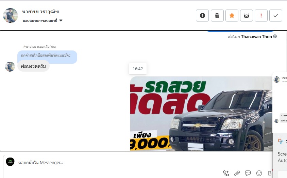Screen dimensions: 287x178
Task: Open the Chevrolet car advertisement image
Action: pos(201,114)
